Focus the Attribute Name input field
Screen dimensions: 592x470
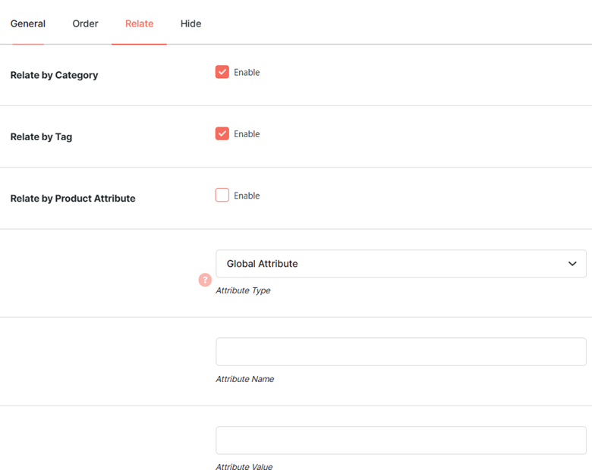click(x=401, y=352)
